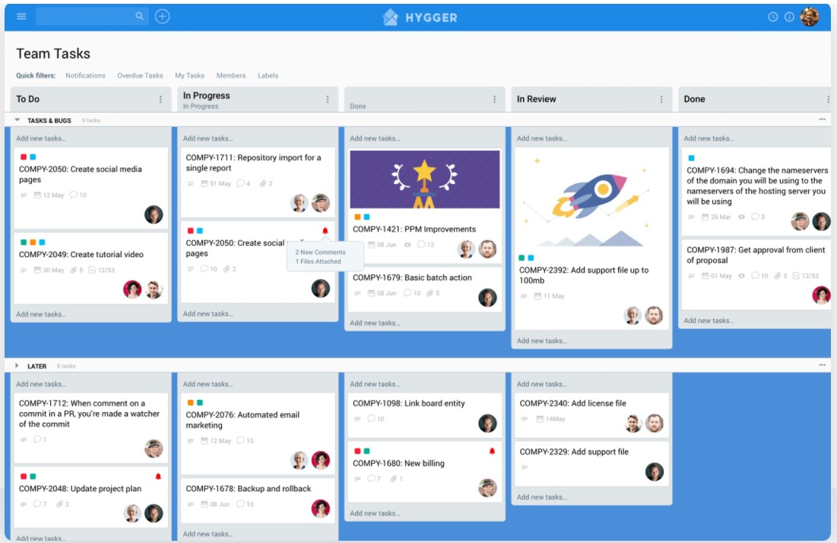Image resolution: width=837 pixels, height=543 pixels.
Task: Select the My Tasks quick filter
Action: point(189,76)
